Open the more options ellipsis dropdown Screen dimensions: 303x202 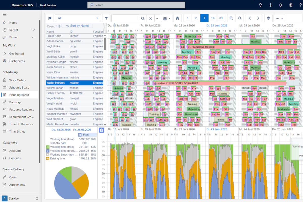point(279,18)
